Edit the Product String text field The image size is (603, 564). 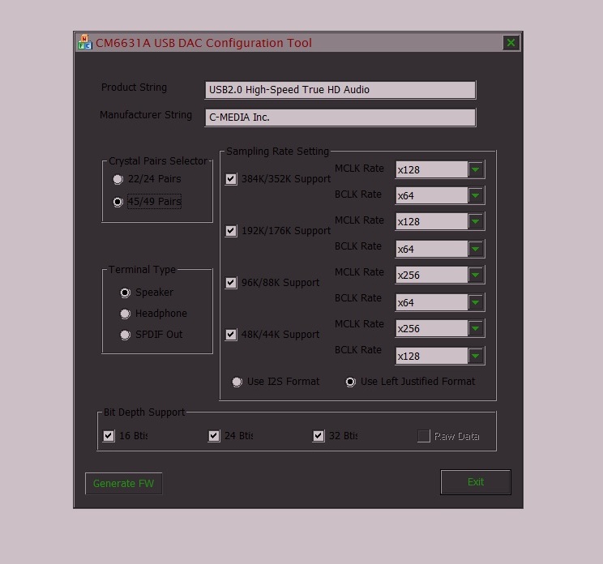click(340, 90)
